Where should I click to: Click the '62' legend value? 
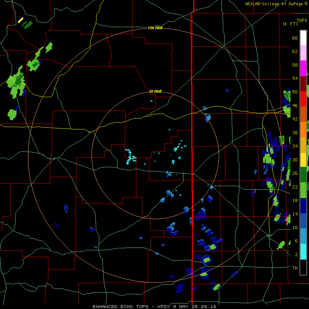pos(295,51)
